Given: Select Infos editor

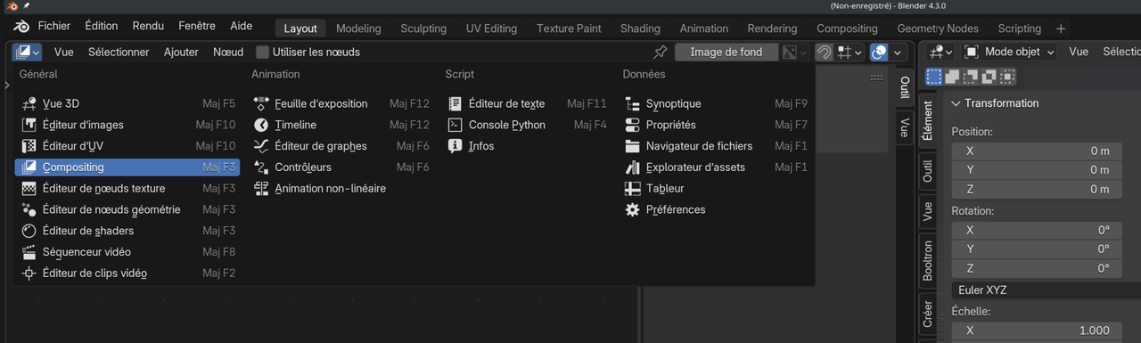Looking at the screenshot, I should [x=527, y=146].
